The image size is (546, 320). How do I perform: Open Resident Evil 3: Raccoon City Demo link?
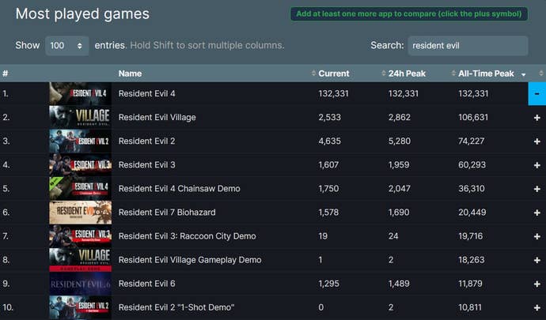pyautogui.click(x=187, y=235)
